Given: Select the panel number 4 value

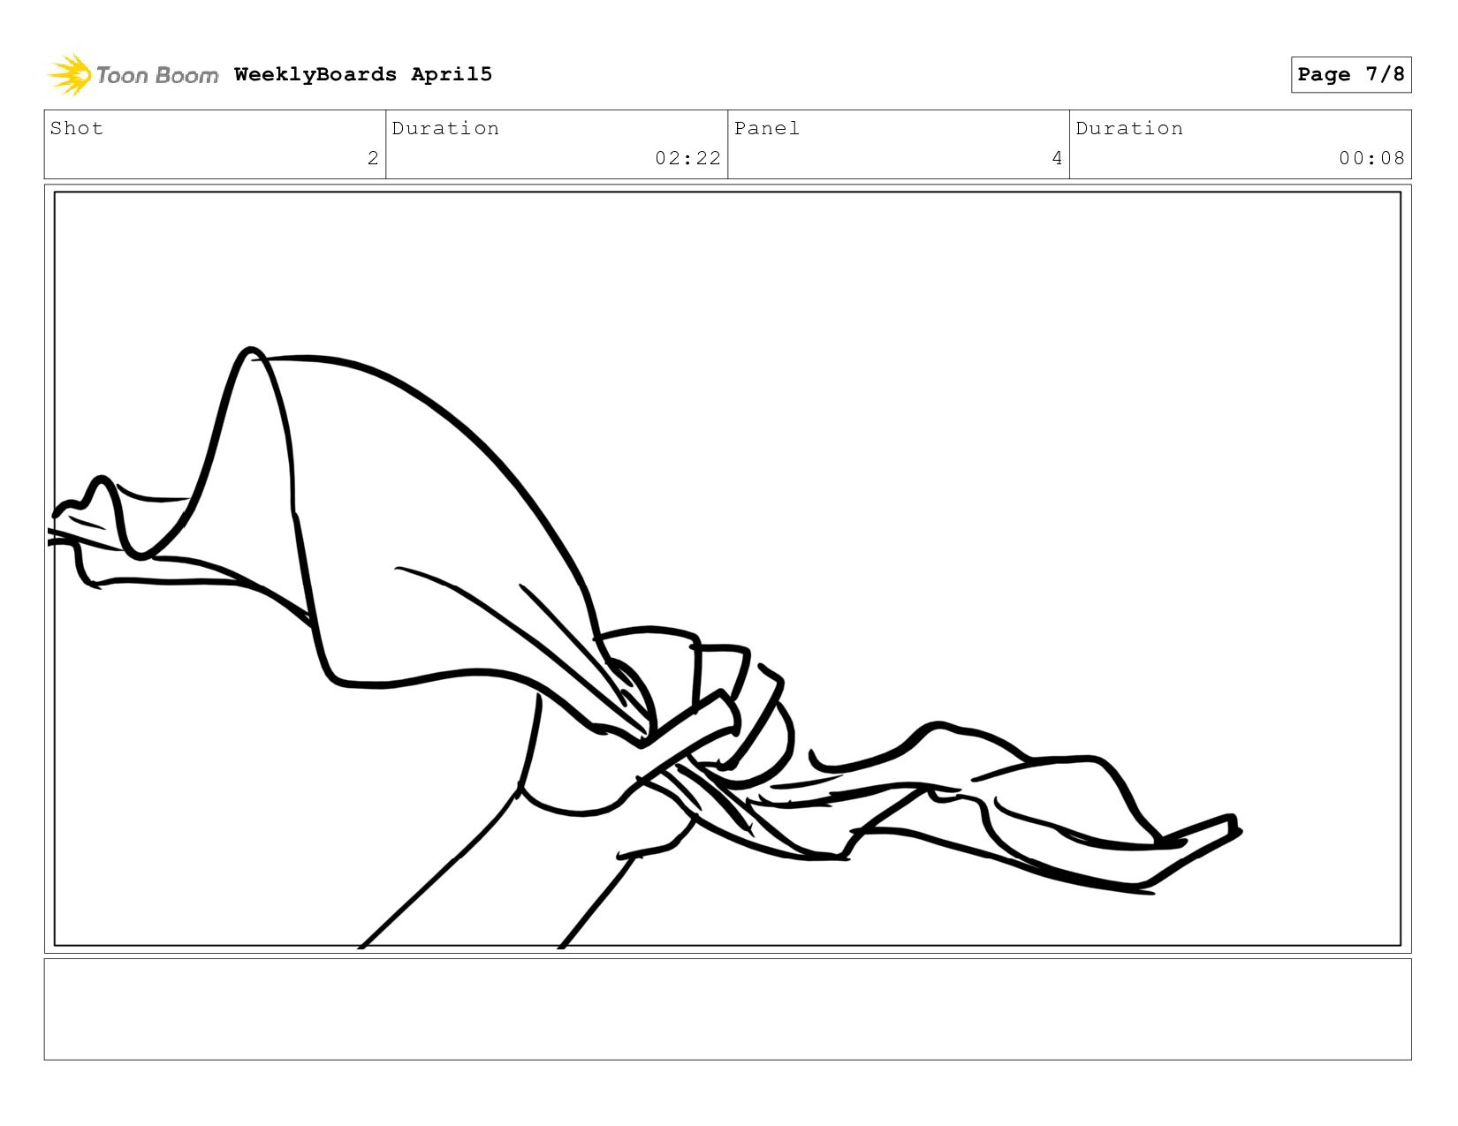Looking at the screenshot, I should point(1057,158).
